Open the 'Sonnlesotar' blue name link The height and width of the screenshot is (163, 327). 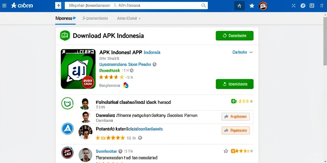point(107,151)
